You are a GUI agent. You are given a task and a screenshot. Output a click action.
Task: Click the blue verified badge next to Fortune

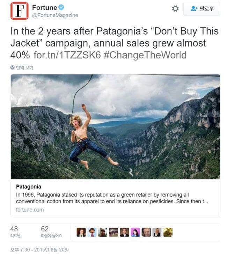(x=61, y=7)
